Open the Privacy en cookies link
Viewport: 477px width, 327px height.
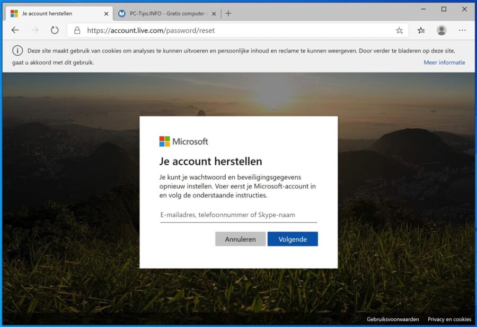[449, 319]
